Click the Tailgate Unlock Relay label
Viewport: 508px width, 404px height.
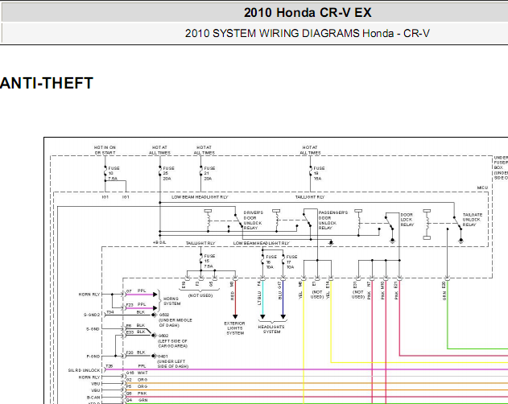pyautogui.click(x=473, y=220)
